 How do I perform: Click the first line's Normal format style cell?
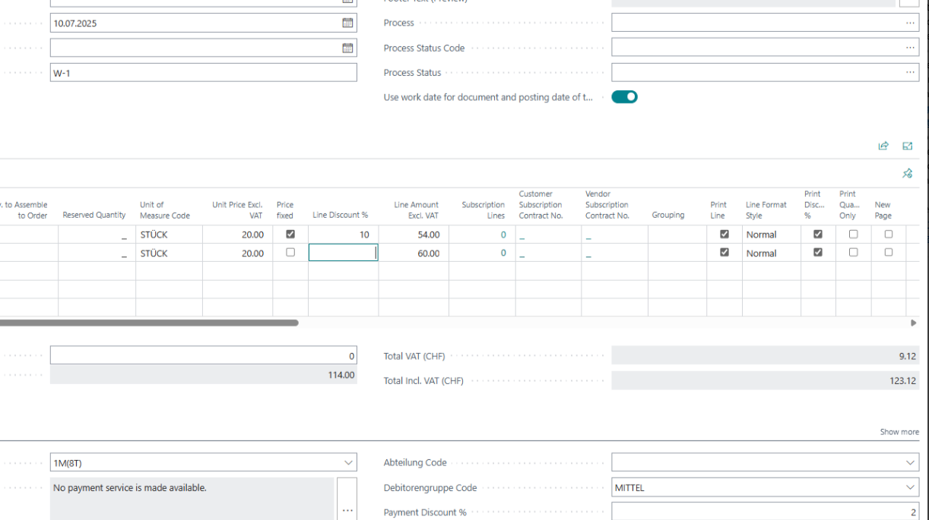pos(771,235)
